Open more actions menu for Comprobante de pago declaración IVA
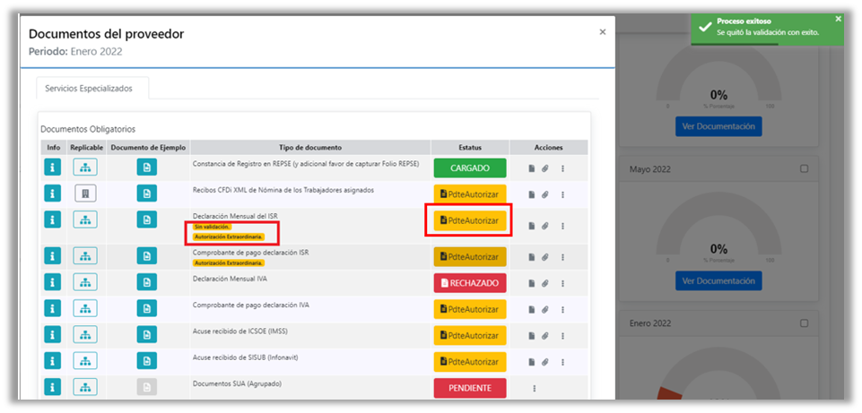This screenshot has height=413, width=862. [562, 310]
